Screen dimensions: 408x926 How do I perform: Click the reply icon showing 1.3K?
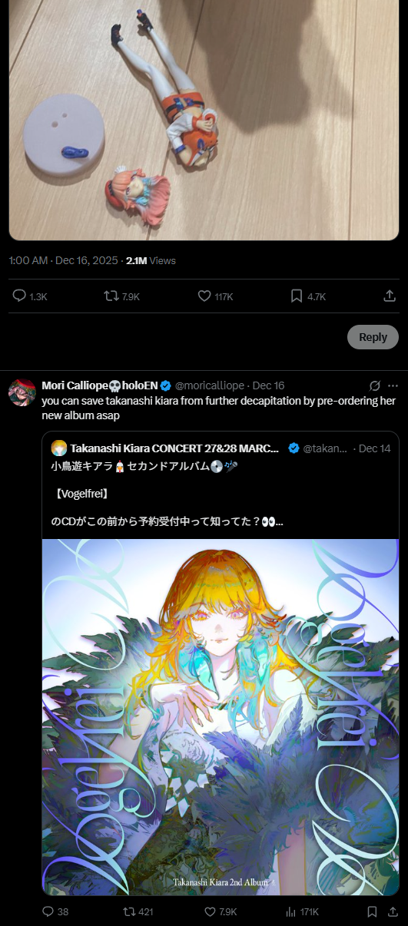coord(20,296)
